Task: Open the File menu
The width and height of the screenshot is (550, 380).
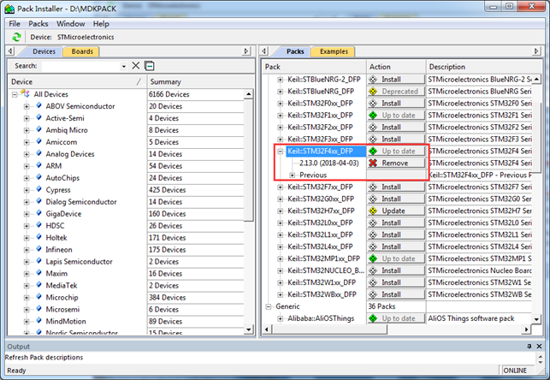Action: (15, 23)
